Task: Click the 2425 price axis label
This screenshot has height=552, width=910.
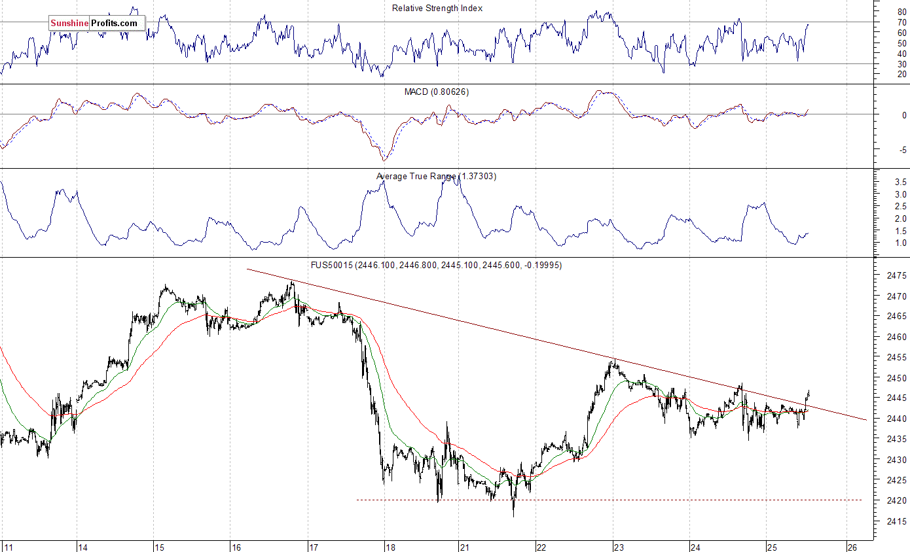Action: [897, 481]
